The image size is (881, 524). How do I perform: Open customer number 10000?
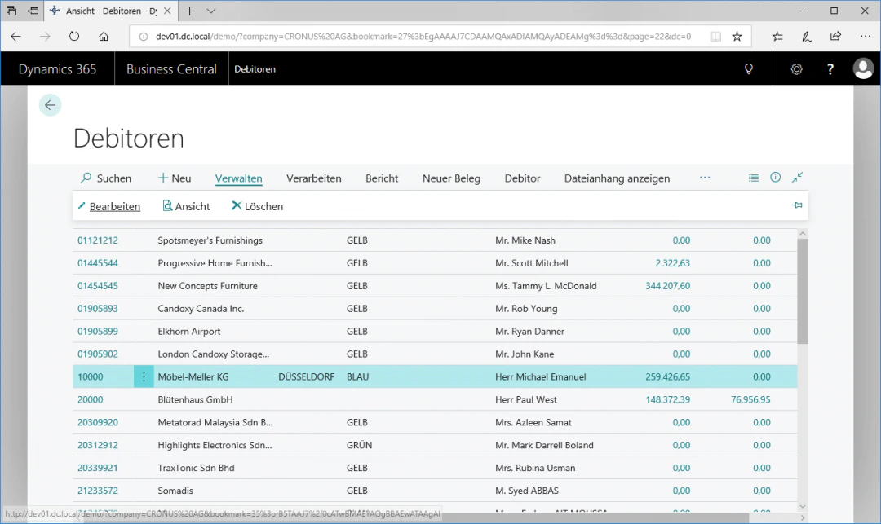click(x=91, y=377)
